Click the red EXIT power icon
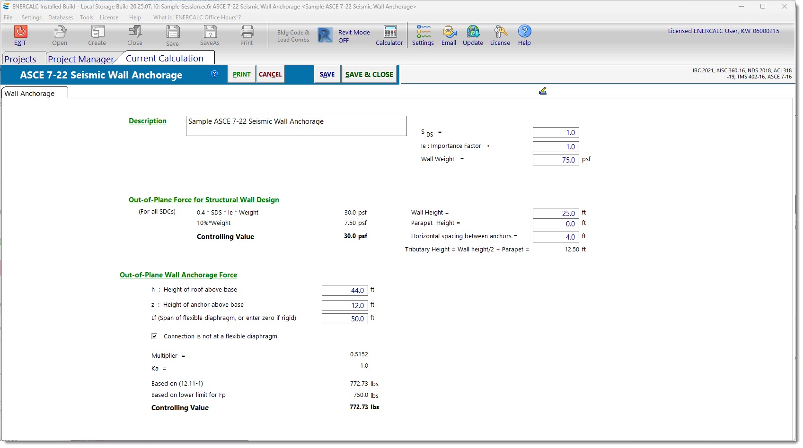Viewport: 803px width, 448px height. point(20,32)
